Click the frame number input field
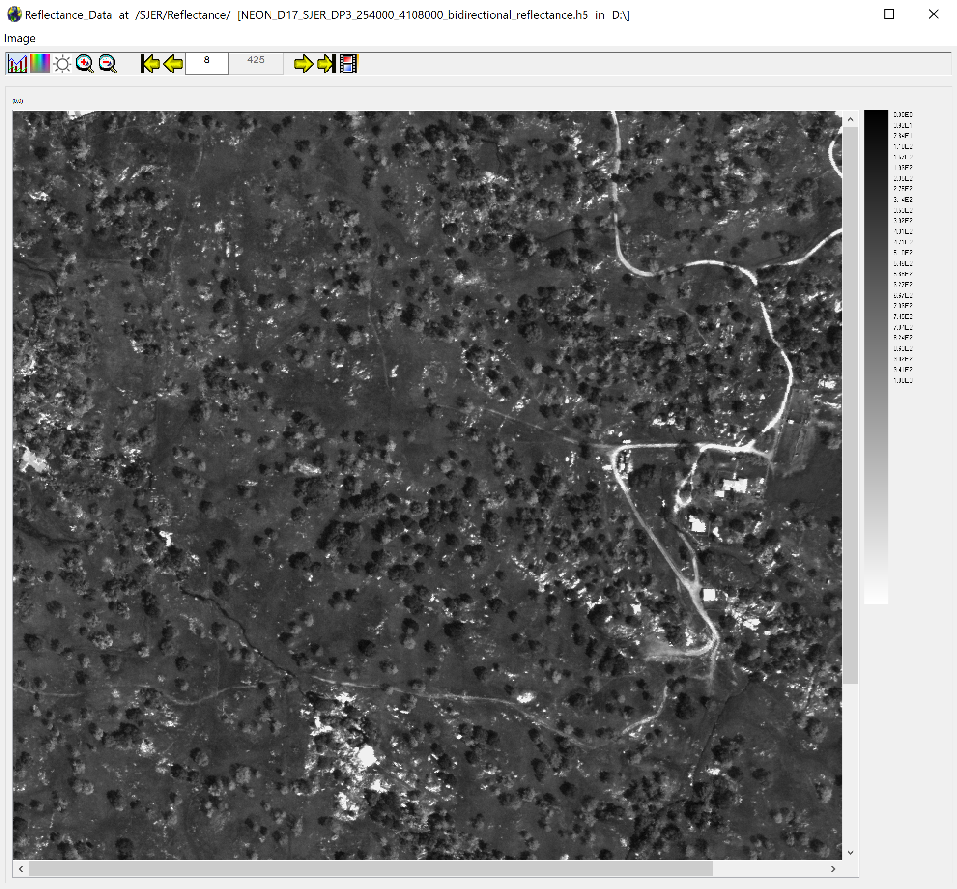The image size is (957, 889). coord(207,64)
